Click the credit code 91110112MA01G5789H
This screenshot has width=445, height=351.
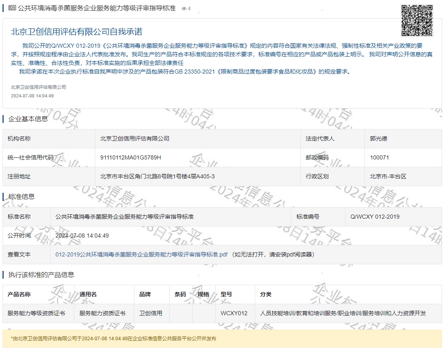131,157
